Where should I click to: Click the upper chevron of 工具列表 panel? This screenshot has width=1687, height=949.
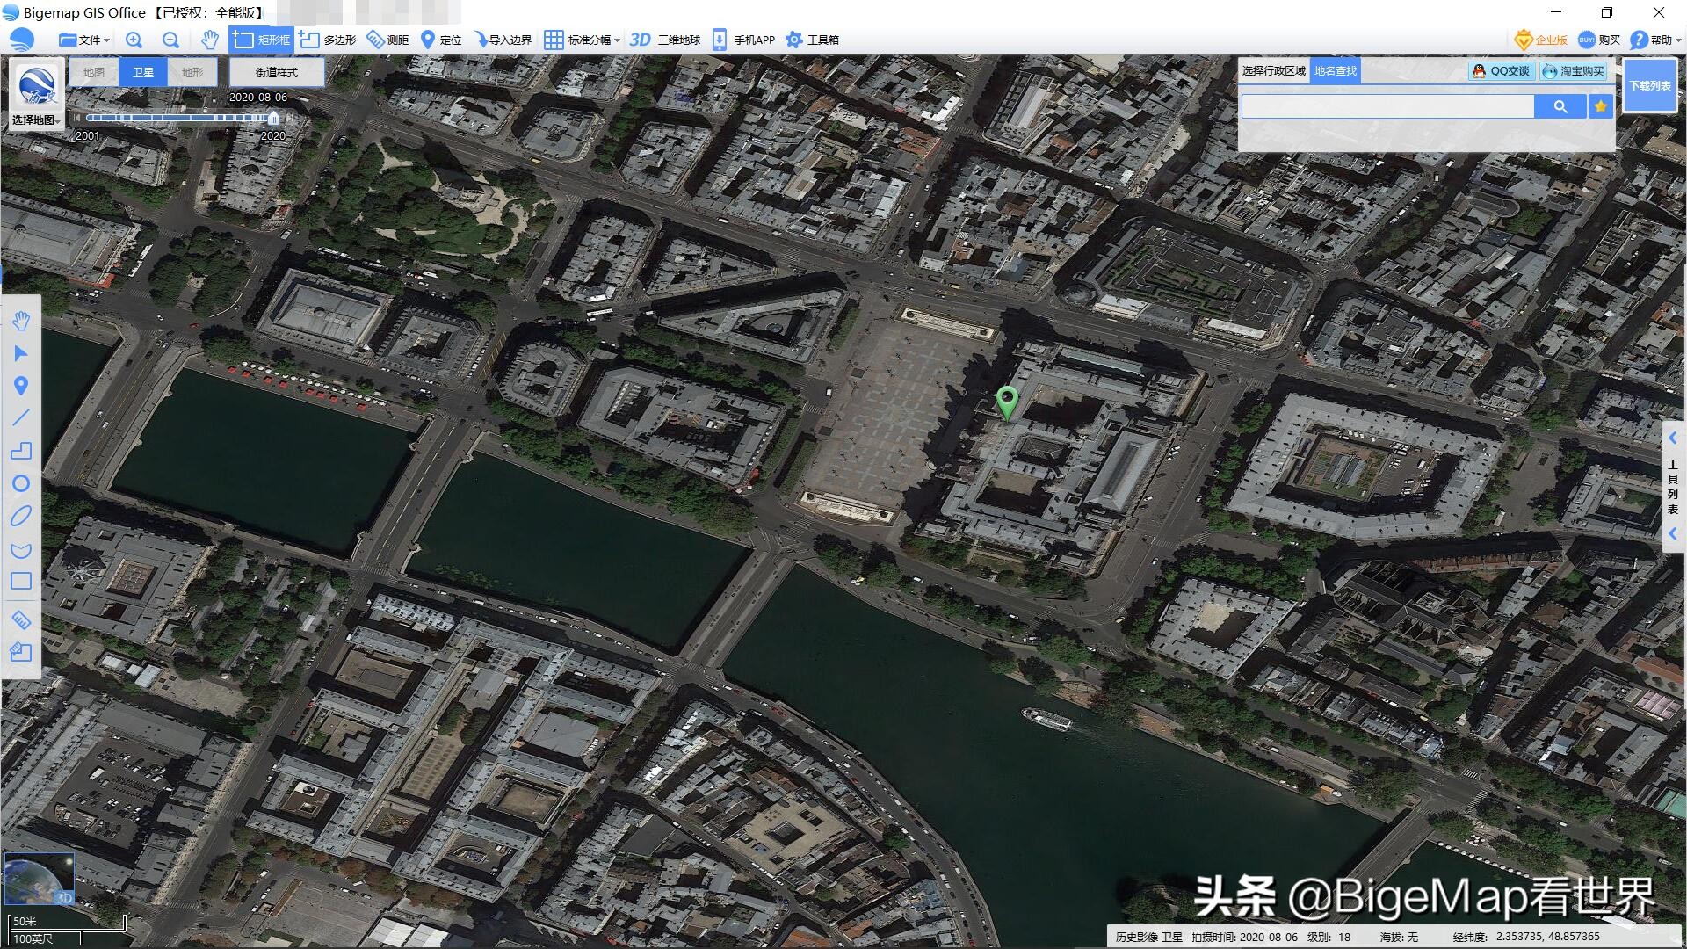[1673, 438]
